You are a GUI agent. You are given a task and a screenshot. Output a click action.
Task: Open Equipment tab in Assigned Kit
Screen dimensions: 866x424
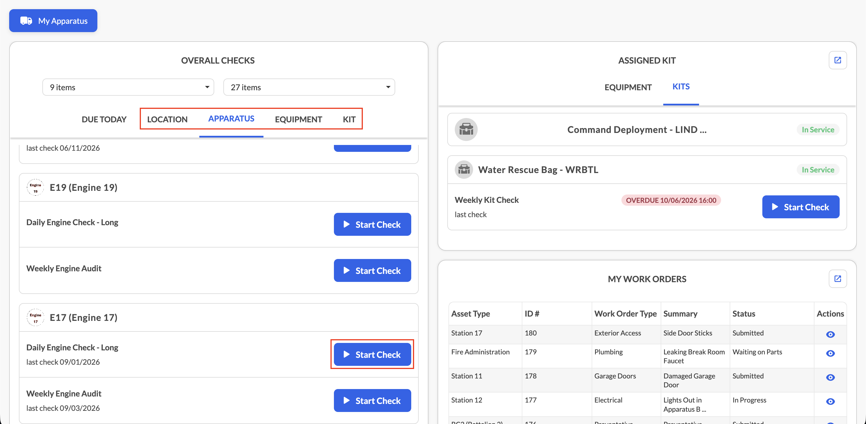coord(628,87)
